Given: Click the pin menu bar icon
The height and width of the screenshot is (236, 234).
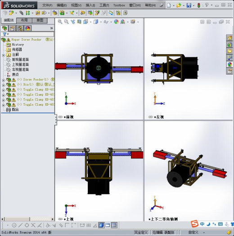Looking at the screenshot, I should (161, 5).
